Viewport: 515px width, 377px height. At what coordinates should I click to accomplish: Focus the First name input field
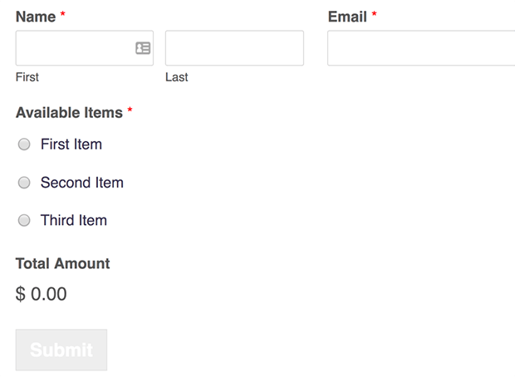coord(85,48)
